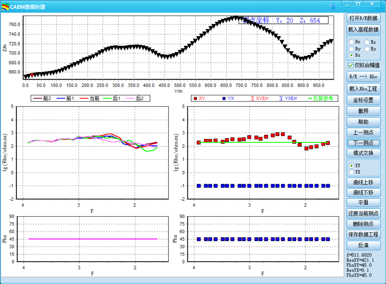Click the blue bucket icon in title bar
The image size is (386, 284).
coord(333,6)
